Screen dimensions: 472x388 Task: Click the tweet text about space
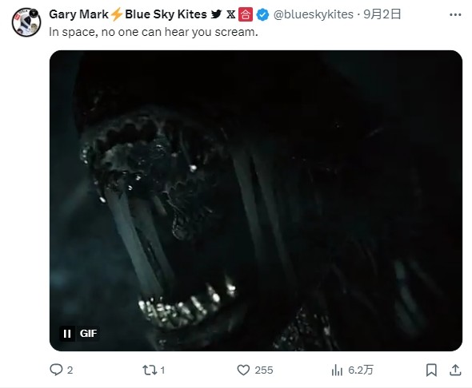(x=154, y=32)
